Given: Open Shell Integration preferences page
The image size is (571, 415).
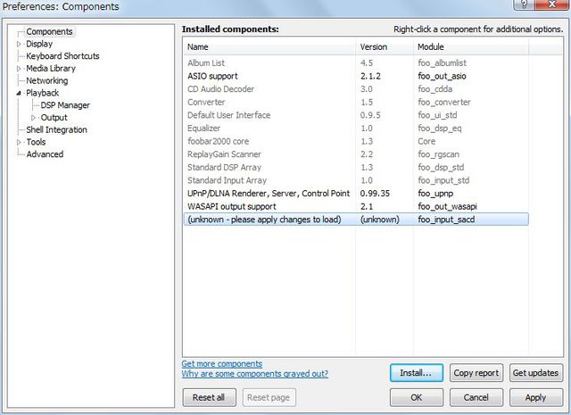Looking at the screenshot, I should tap(56, 129).
